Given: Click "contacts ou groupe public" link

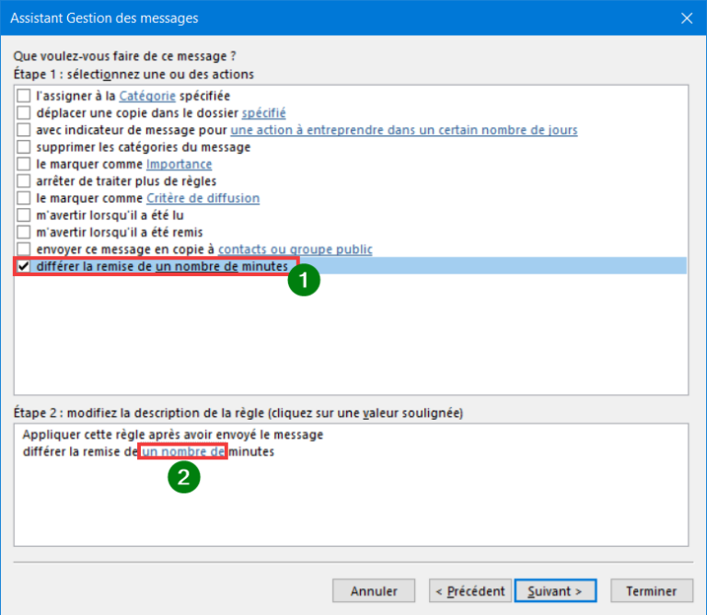Looking at the screenshot, I should pos(295,249).
